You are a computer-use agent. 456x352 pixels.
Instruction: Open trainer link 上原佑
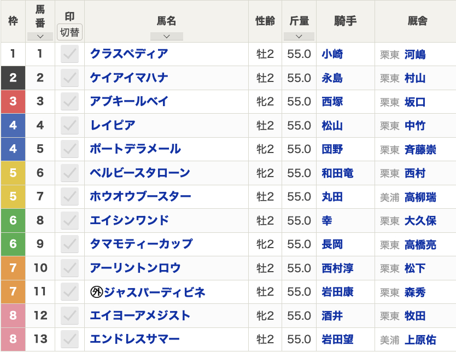[420, 339]
